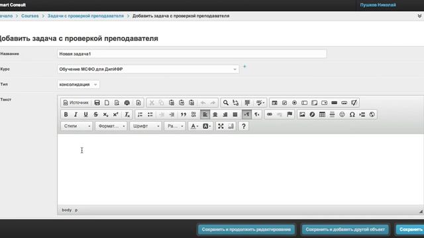Insert an Image into the editor
This screenshot has height=238, width=424.
302,114
